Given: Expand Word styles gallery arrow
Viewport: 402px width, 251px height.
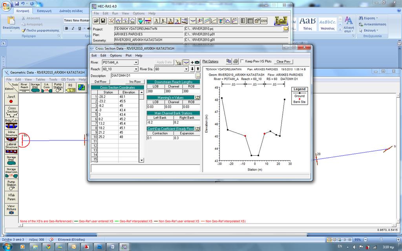Looking at the screenshot, I should pos(340,30).
